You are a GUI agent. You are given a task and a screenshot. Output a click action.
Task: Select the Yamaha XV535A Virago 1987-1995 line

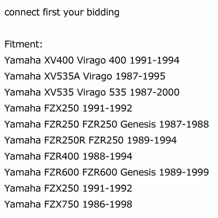[x=85, y=77]
